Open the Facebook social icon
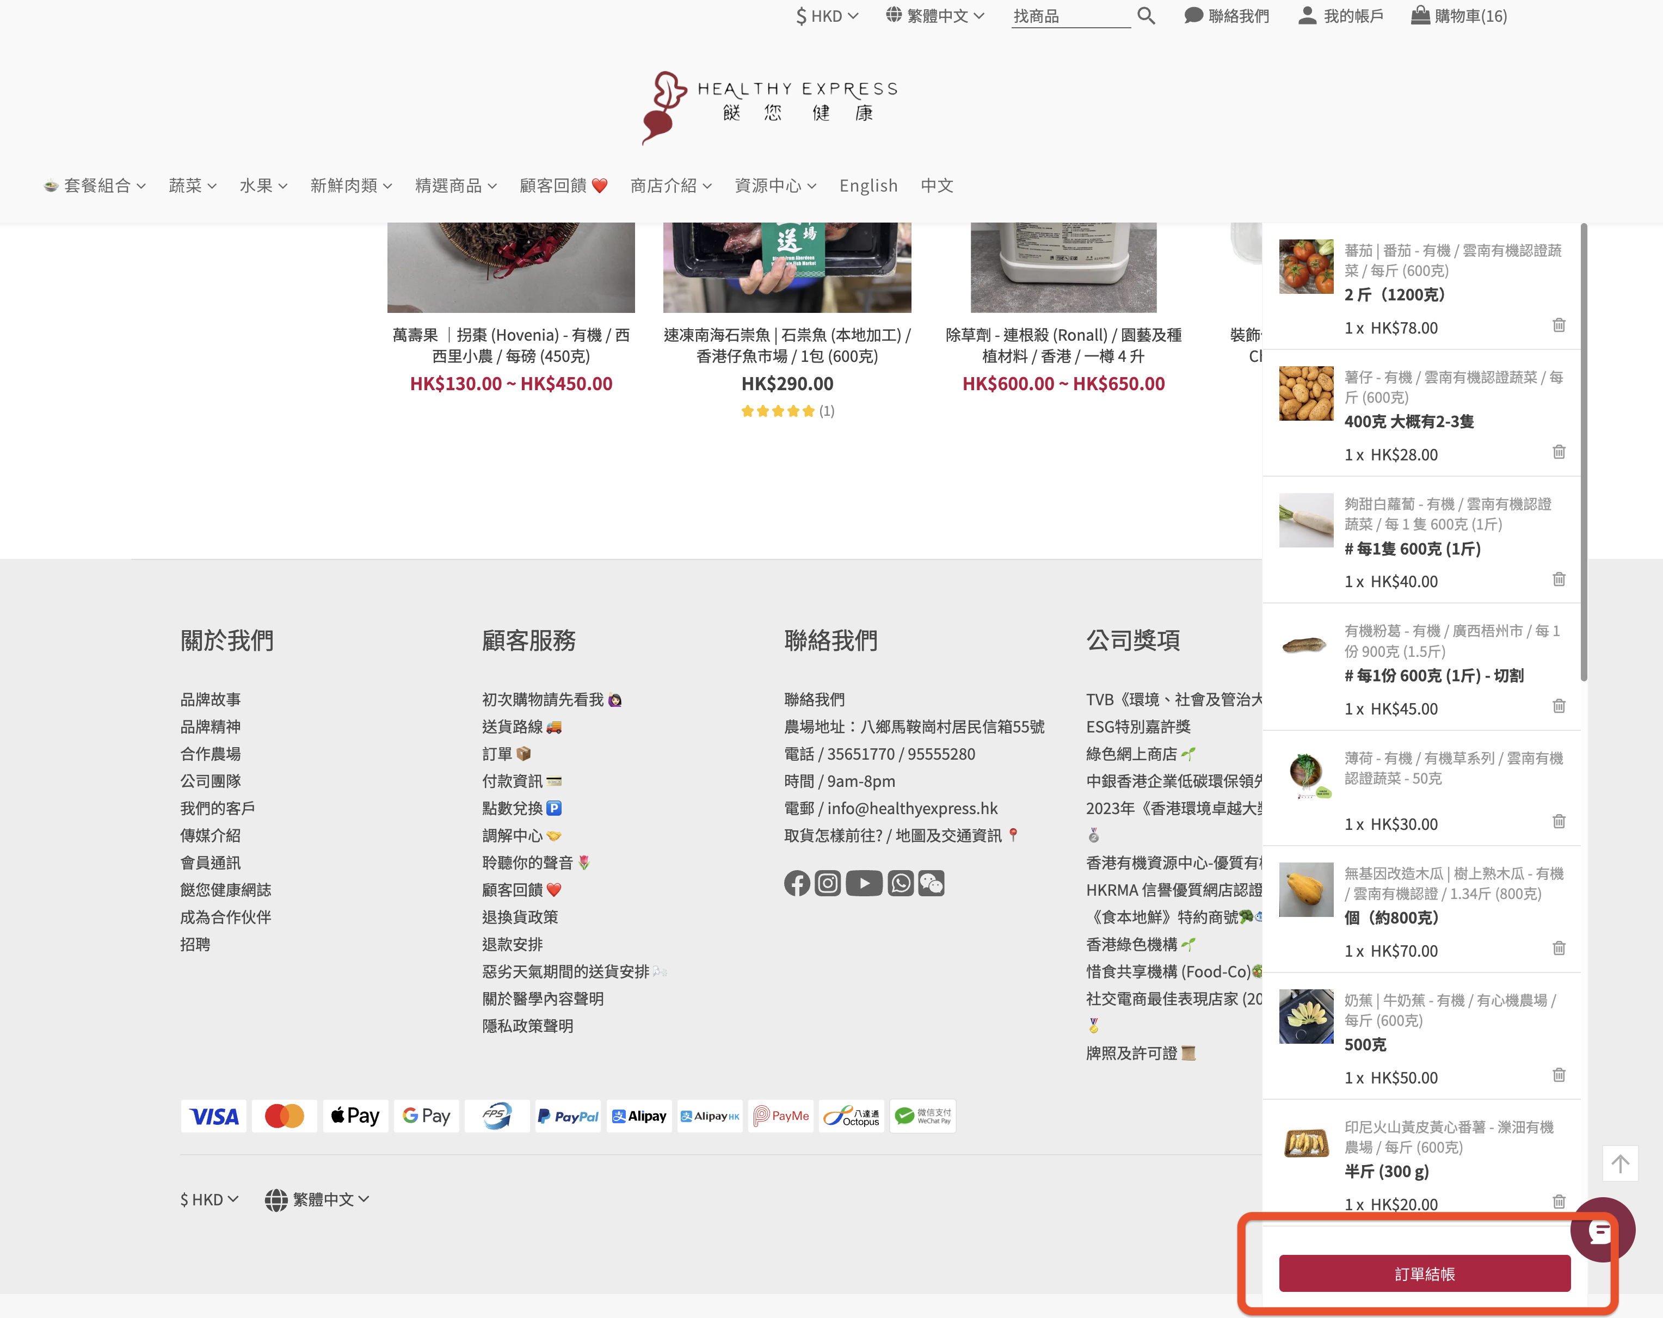 coord(797,883)
